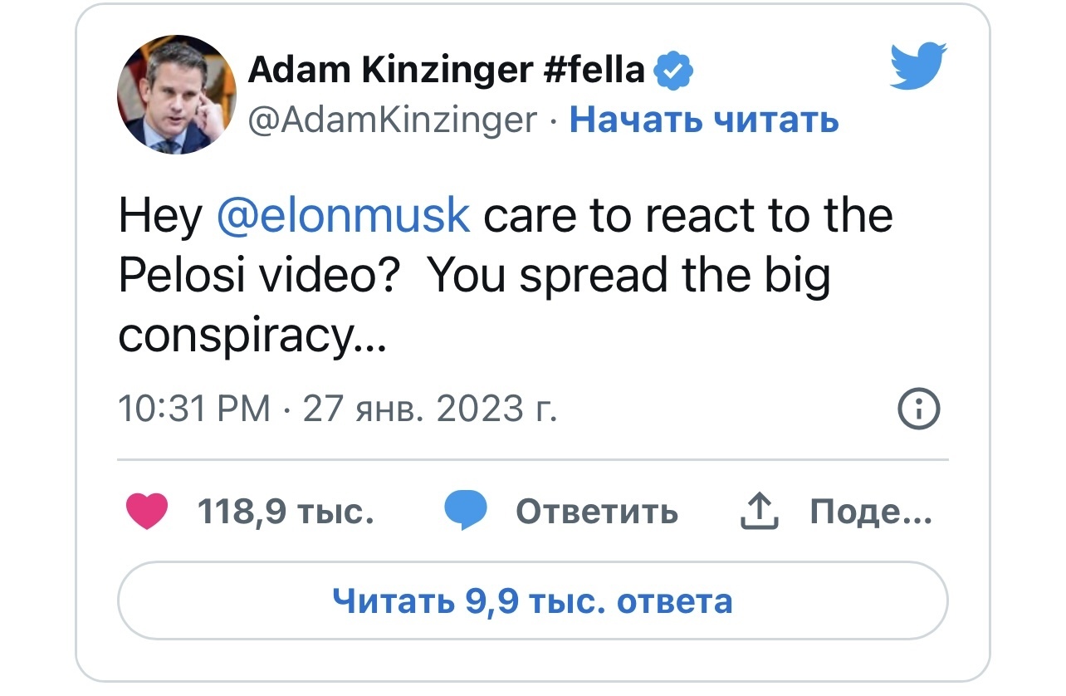Click the 10:31 PM tweet time

[x=194, y=408]
